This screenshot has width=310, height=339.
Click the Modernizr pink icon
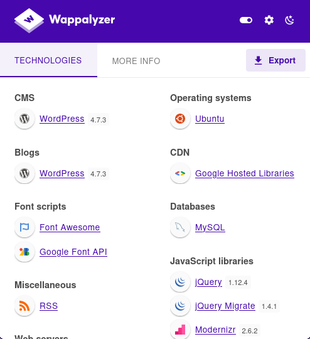coord(180,330)
